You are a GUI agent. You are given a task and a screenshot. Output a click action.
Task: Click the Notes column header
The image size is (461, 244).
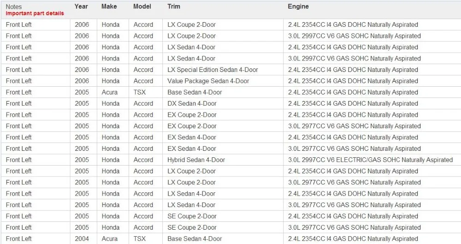pyautogui.click(x=13, y=7)
